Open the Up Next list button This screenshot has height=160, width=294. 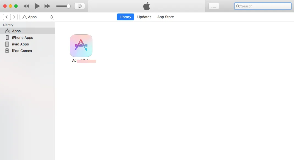tap(214, 6)
